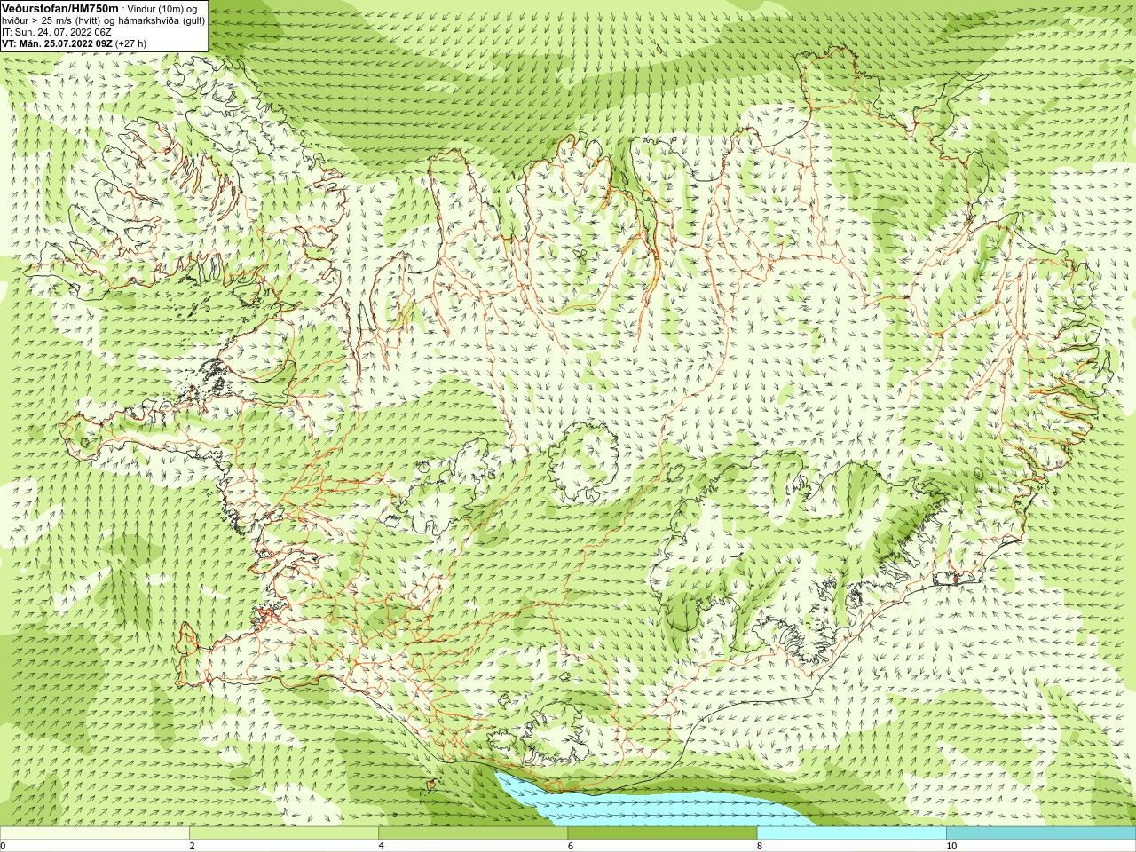Click the Veðurstofan/HM750m title text
Screen dimensions: 1136x852
(x=60, y=8)
